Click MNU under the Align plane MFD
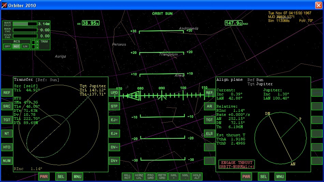324x182 pixels. pos(280,177)
